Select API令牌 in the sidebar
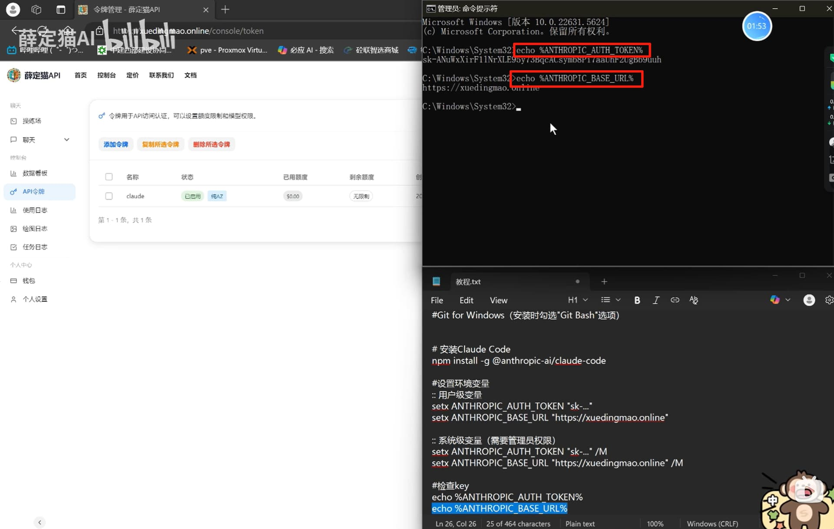Image resolution: width=834 pixels, height=529 pixels. click(40, 192)
